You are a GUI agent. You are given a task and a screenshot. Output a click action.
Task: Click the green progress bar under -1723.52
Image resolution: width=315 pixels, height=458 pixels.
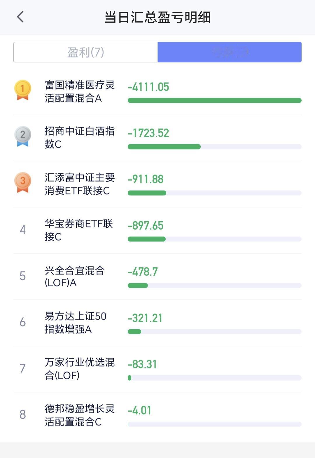point(164,147)
